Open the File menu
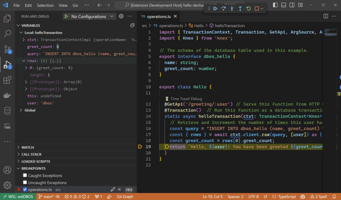The width and height of the screenshot is (341, 200). [x=16, y=5]
